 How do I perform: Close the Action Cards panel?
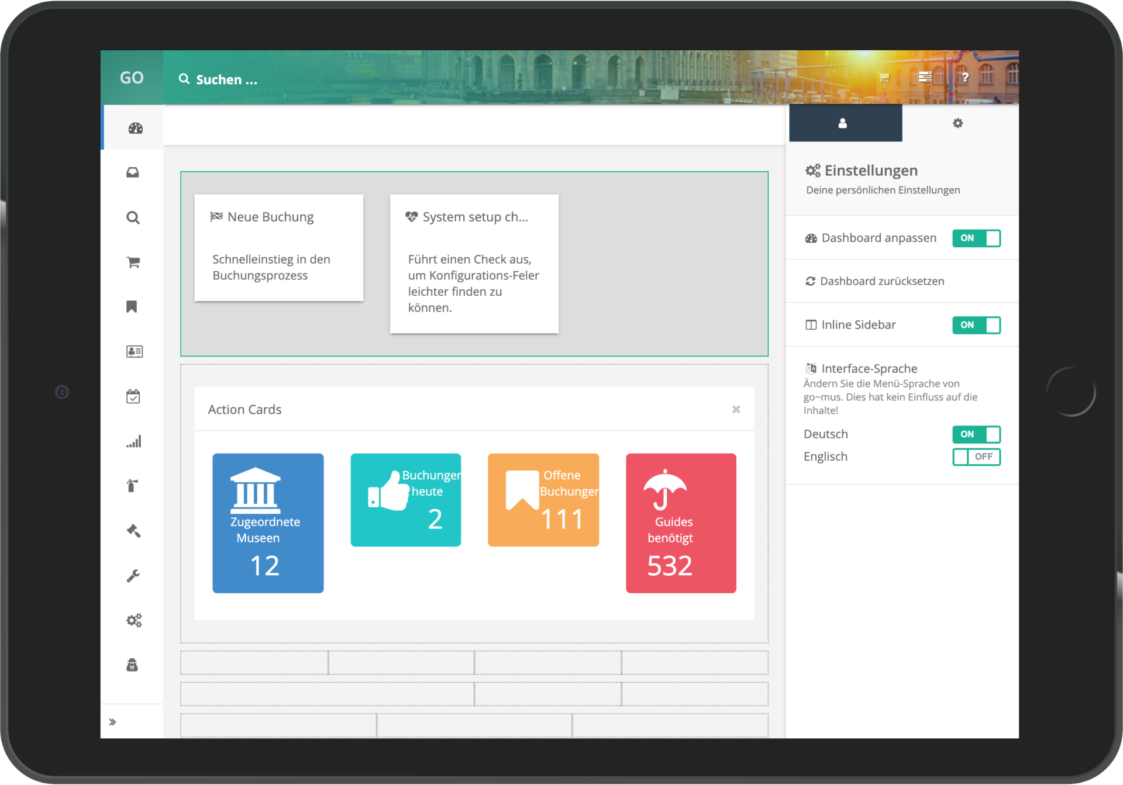click(736, 409)
